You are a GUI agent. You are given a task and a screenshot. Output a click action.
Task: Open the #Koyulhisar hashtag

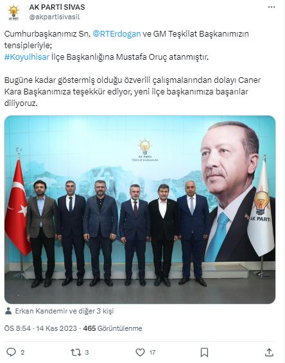pyautogui.click(x=27, y=57)
